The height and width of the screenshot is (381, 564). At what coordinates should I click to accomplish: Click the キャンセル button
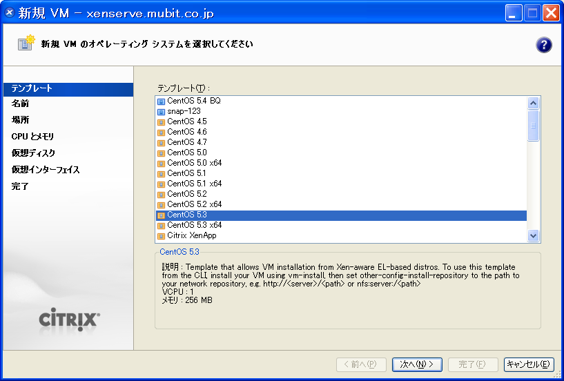coord(529,364)
